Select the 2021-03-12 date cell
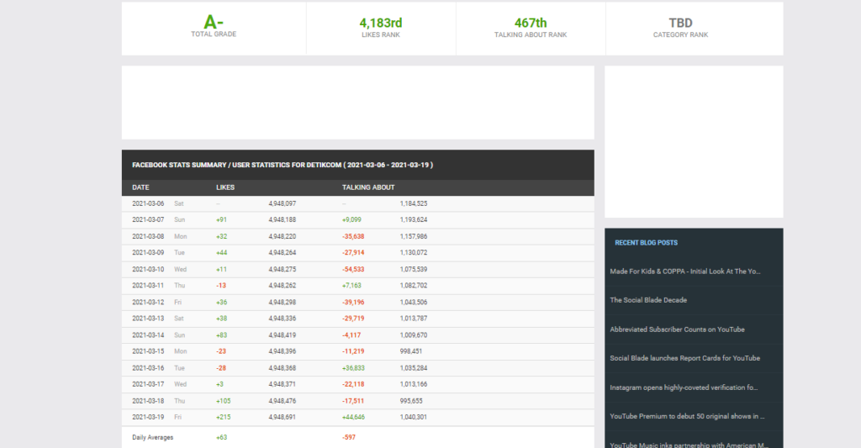 pyautogui.click(x=148, y=303)
